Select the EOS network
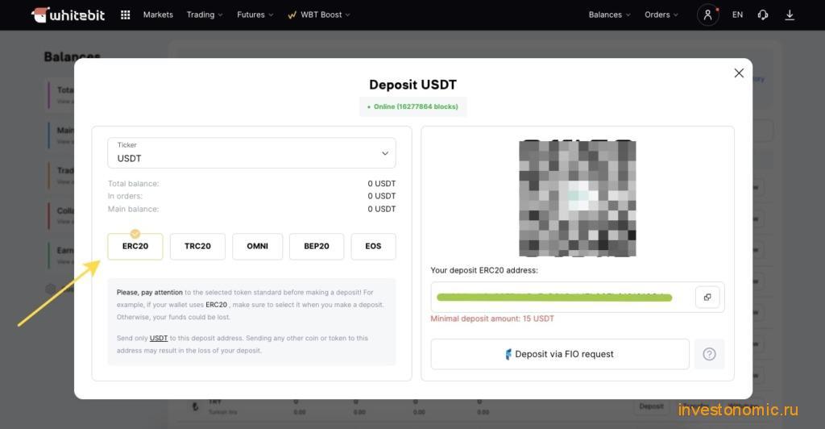The height and width of the screenshot is (429, 825). pyautogui.click(x=373, y=246)
